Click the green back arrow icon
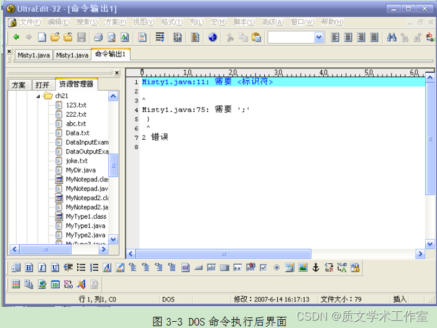 16,37
